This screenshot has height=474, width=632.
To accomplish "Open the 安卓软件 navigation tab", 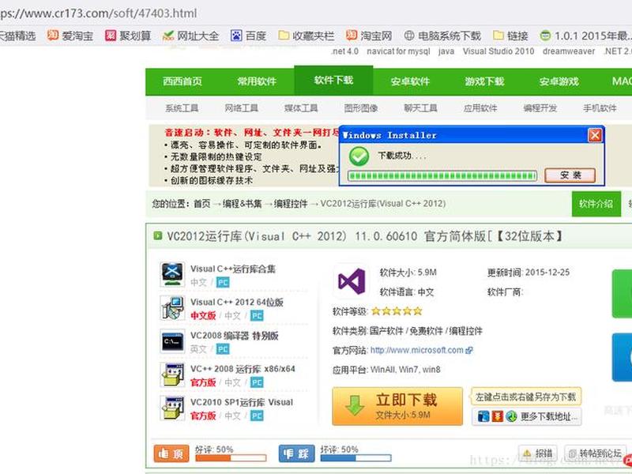I will (410, 81).
